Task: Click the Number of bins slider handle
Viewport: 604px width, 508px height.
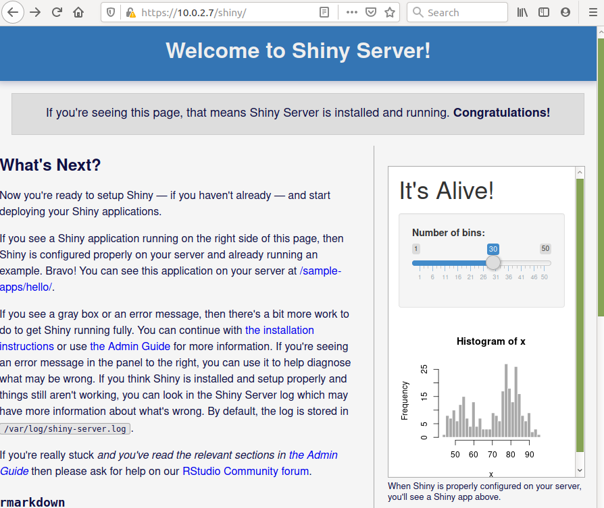Action: [x=493, y=263]
